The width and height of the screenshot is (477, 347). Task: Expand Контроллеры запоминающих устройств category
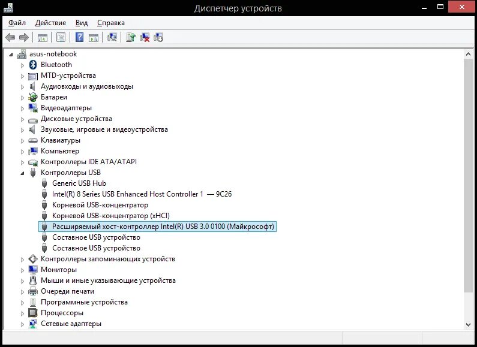(x=22, y=260)
